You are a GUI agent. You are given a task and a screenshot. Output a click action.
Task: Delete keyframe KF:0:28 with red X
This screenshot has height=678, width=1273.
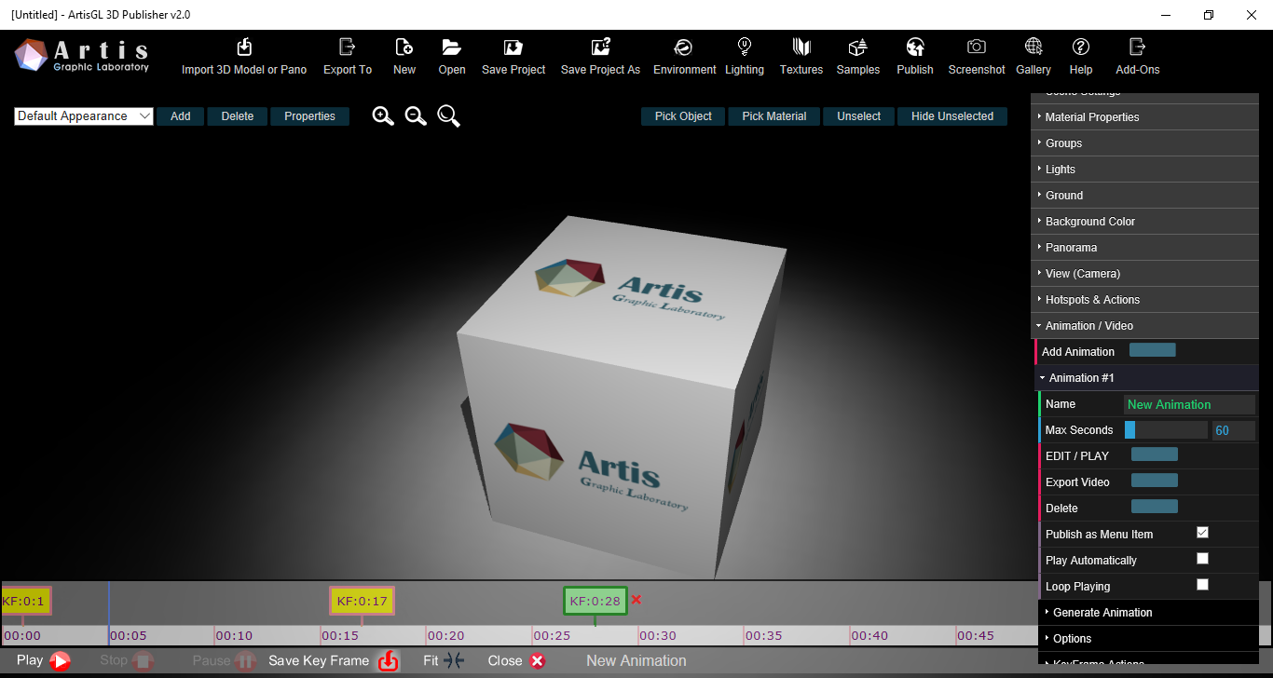[x=636, y=600]
